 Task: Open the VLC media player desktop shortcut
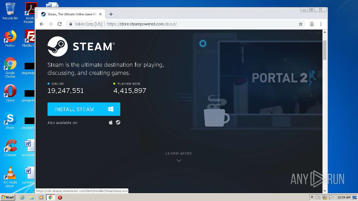tap(10, 177)
